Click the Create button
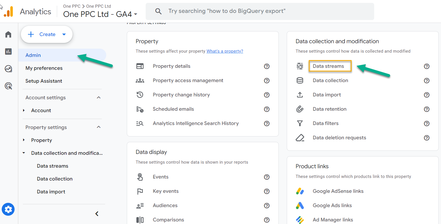 point(47,34)
